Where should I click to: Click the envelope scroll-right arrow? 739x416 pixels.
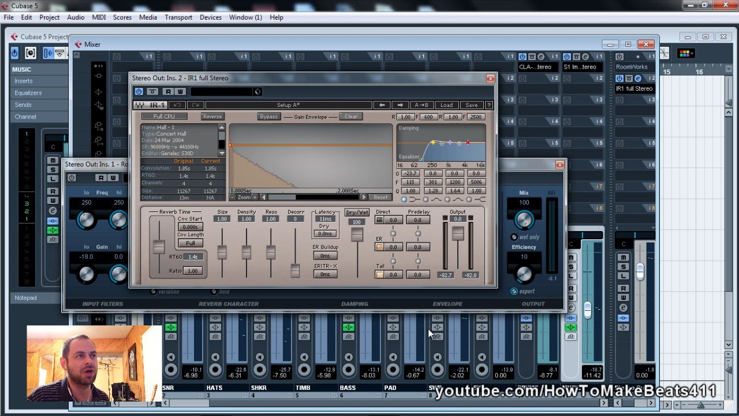364,197
